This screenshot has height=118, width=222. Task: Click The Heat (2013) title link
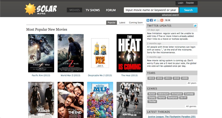(129, 75)
